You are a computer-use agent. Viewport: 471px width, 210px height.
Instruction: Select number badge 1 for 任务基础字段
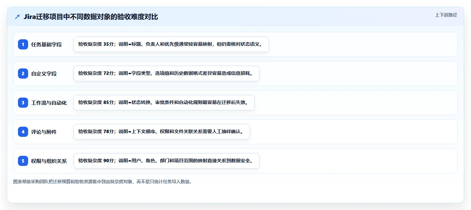click(23, 44)
